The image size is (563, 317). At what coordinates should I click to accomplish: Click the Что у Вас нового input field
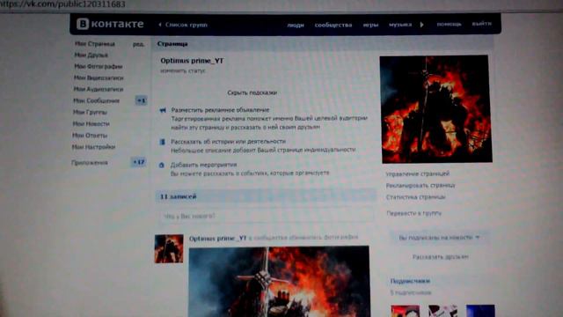pos(266,217)
